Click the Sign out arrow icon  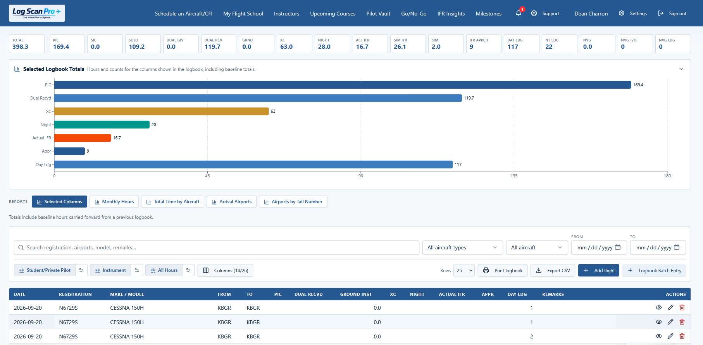(661, 13)
